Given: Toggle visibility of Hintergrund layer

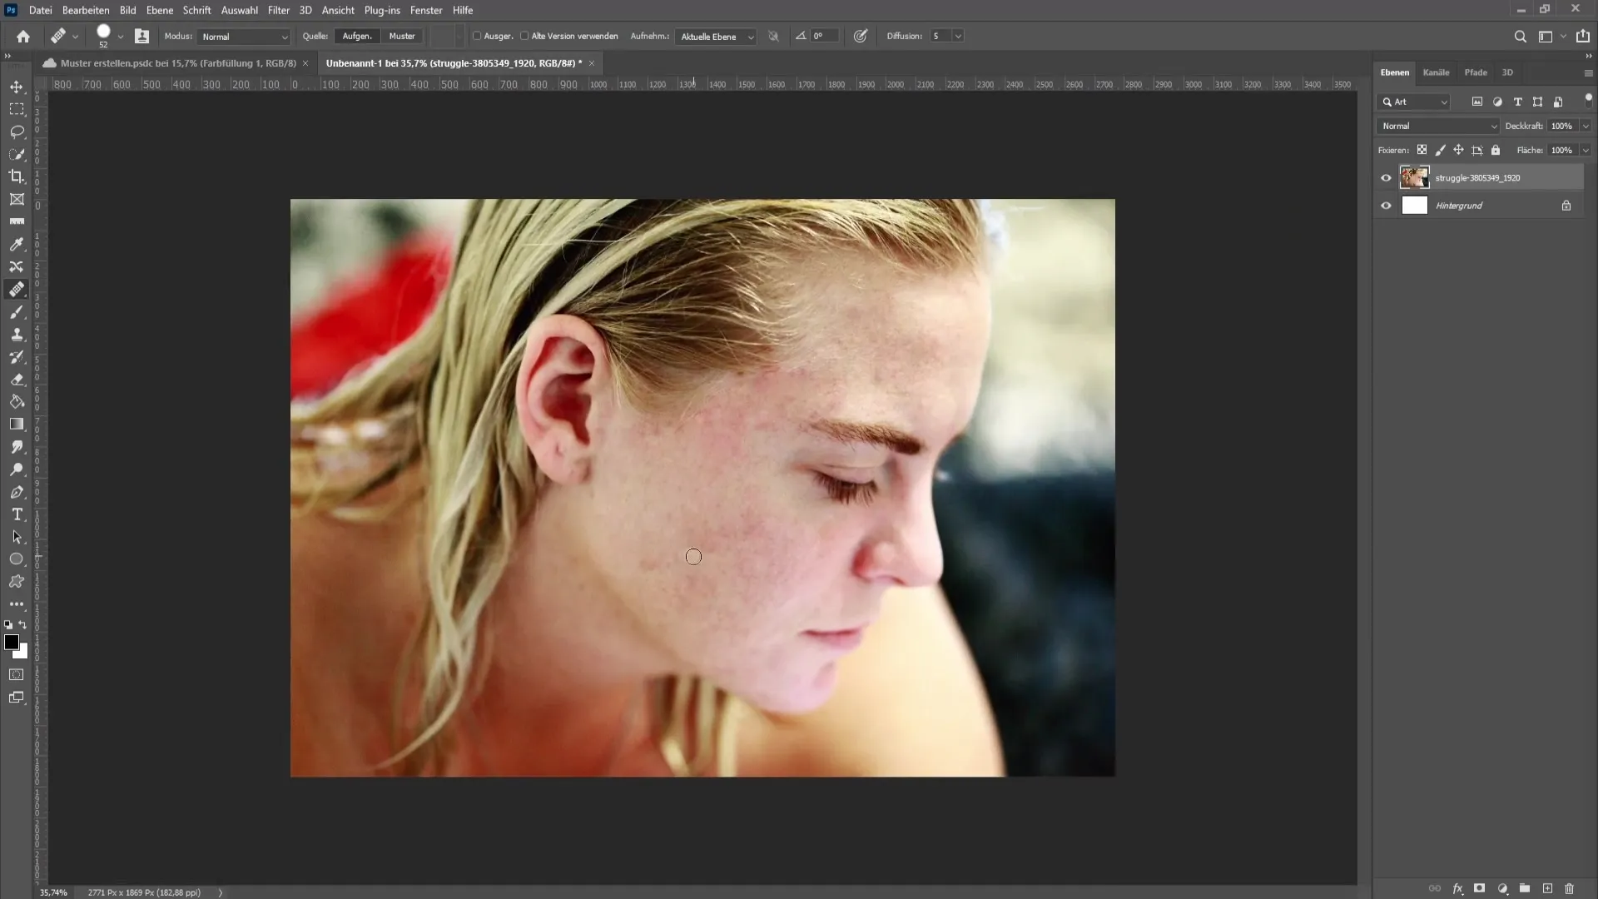Looking at the screenshot, I should (x=1386, y=206).
